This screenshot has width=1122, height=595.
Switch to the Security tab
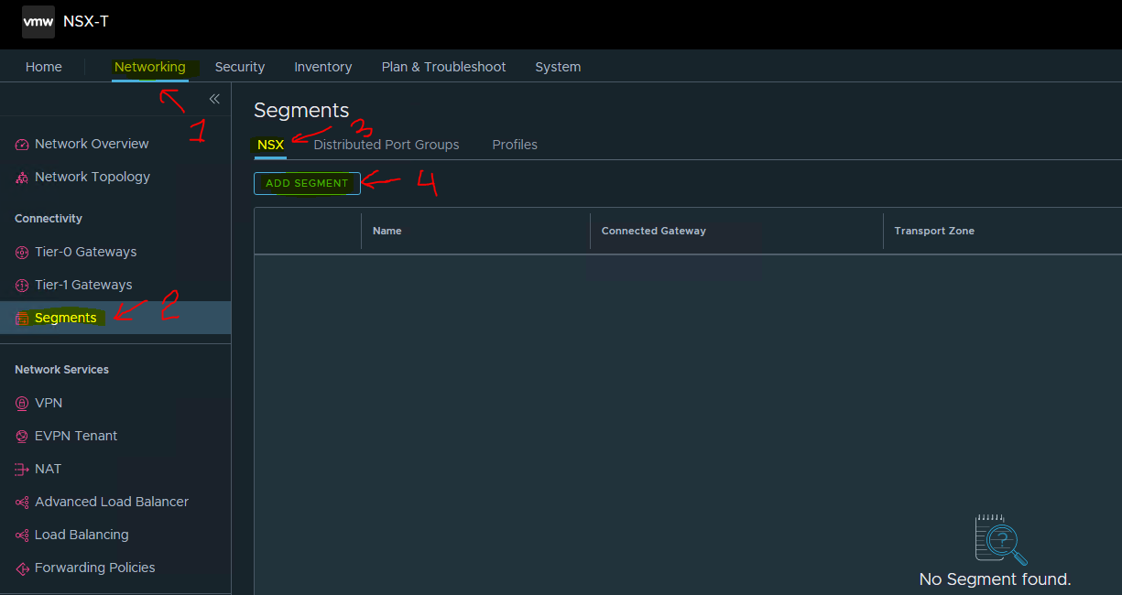point(240,67)
